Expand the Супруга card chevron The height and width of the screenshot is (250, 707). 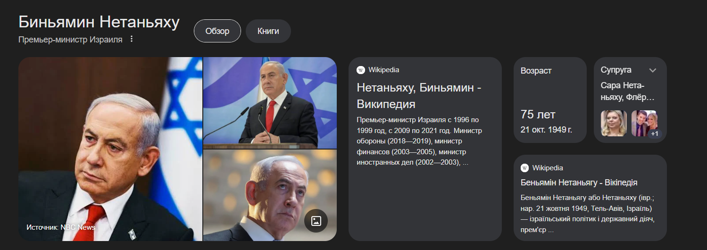653,70
